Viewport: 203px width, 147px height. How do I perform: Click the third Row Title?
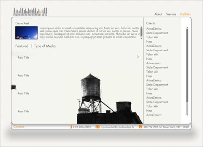point(24,93)
